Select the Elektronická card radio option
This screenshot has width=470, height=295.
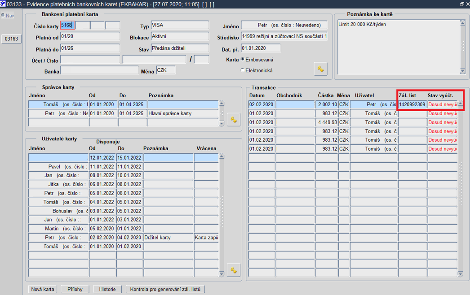[x=243, y=70]
